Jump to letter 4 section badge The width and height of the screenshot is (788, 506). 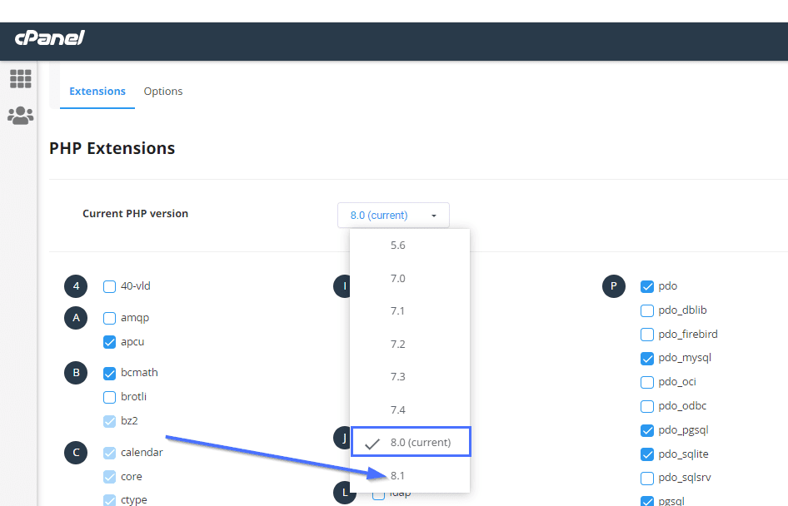click(76, 286)
